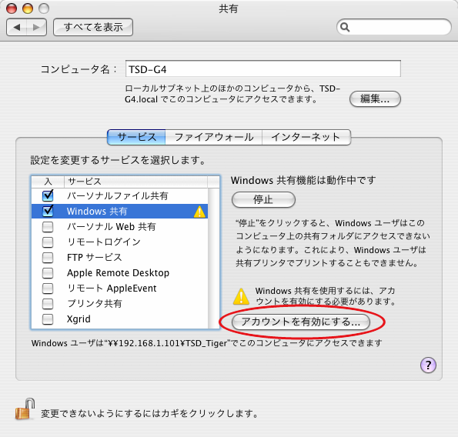Tick the Apple Remote Desktop checkbox
The width and height of the screenshot is (458, 437).
point(48,273)
